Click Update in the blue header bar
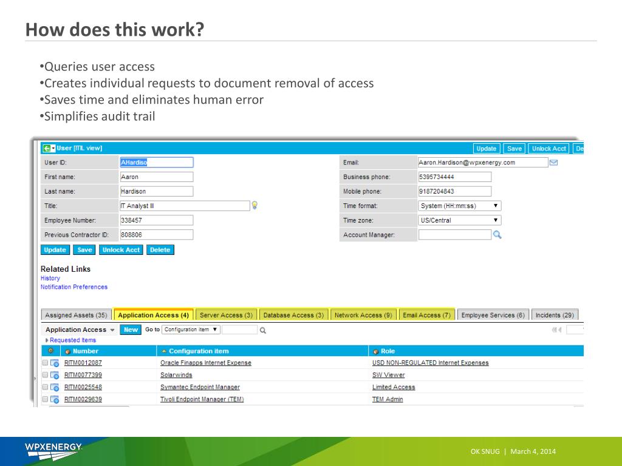The image size is (622, 466). point(487,149)
